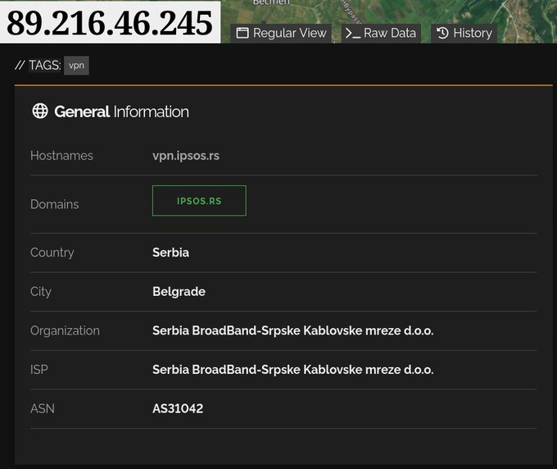Click the General Information heading

point(121,112)
